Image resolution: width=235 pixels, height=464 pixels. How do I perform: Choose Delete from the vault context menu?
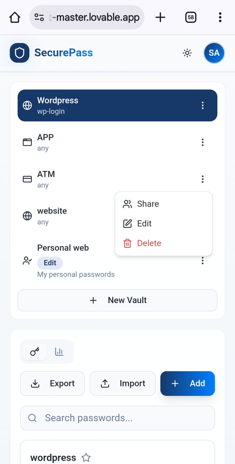(x=149, y=243)
